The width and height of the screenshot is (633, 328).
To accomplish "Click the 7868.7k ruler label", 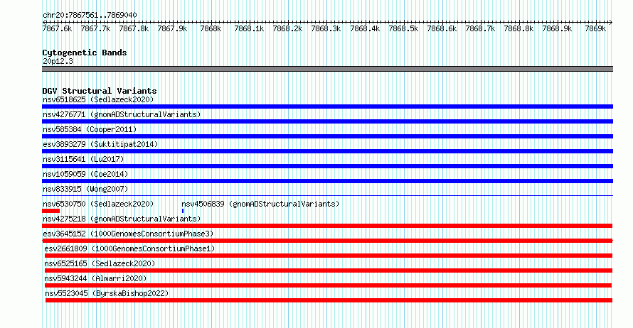I will [480, 29].
